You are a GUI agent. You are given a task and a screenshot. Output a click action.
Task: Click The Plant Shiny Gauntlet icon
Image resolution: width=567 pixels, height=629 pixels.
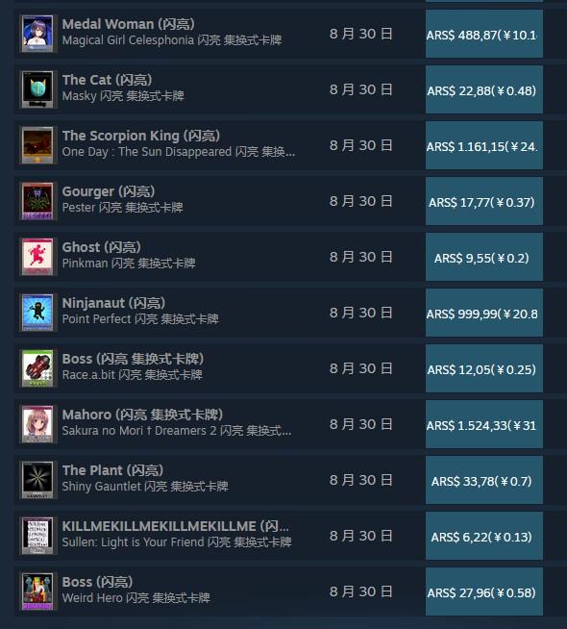(x=37, y=480)
